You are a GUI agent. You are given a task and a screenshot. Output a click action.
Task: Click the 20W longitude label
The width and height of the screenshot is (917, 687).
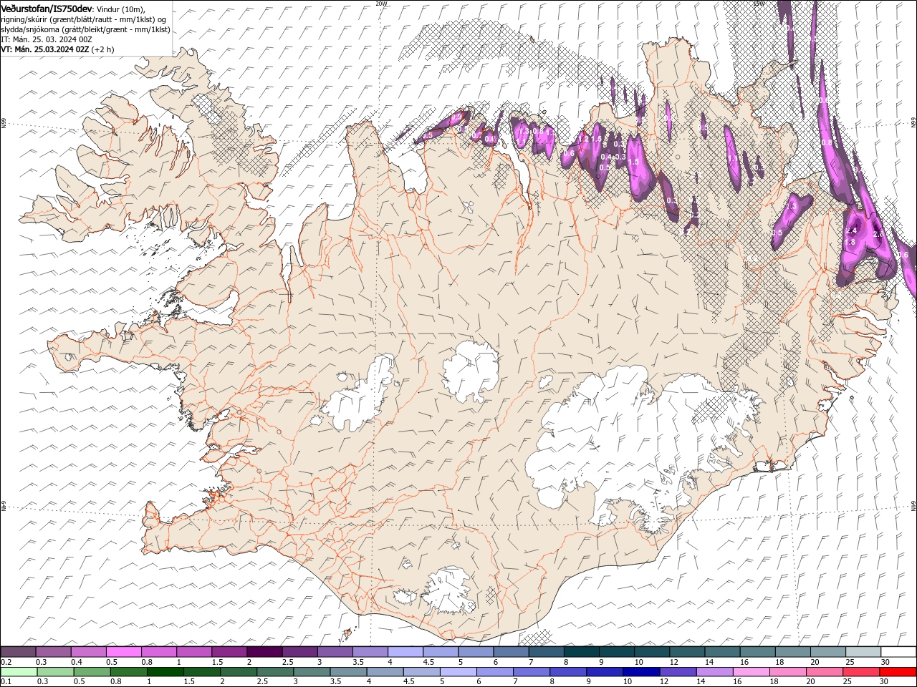(382, 4)
